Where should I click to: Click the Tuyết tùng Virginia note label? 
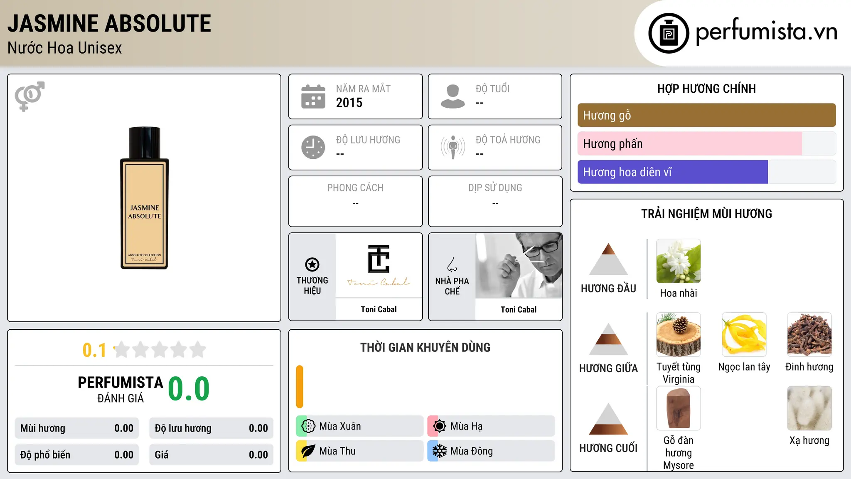click(x=679, y=373)
